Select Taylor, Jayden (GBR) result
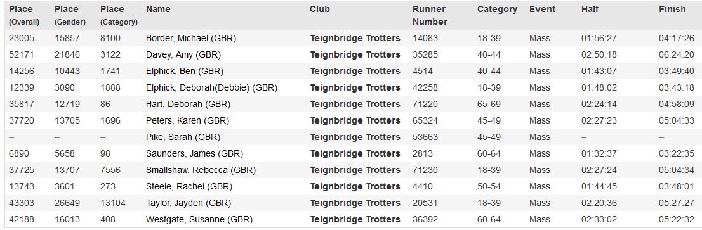This screenshot has height=230, width=702. (x=189, y=203)
